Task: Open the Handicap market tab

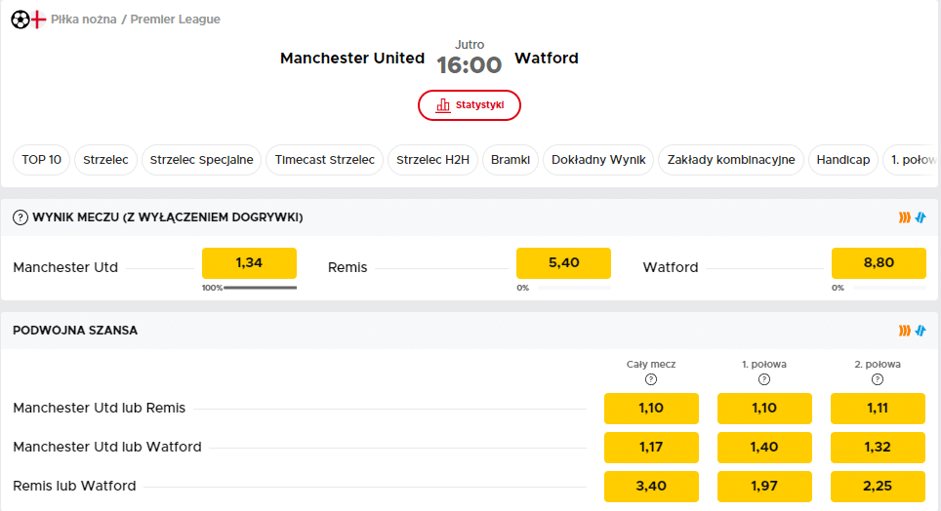Action: tap(842, 160)
